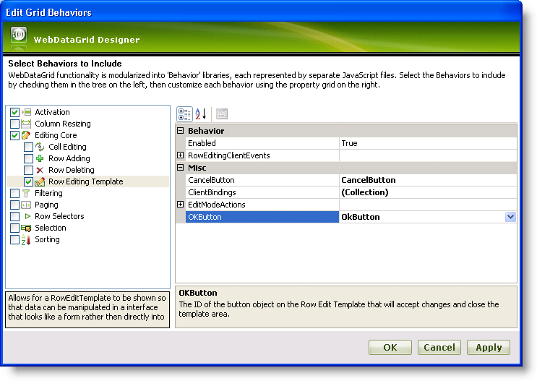Click the Cancel button

click(x=439, y=348)
